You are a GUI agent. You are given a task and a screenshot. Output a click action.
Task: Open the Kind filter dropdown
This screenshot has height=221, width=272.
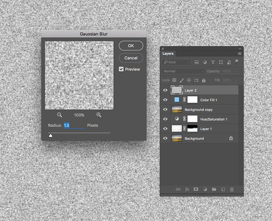tap(177, 62)
